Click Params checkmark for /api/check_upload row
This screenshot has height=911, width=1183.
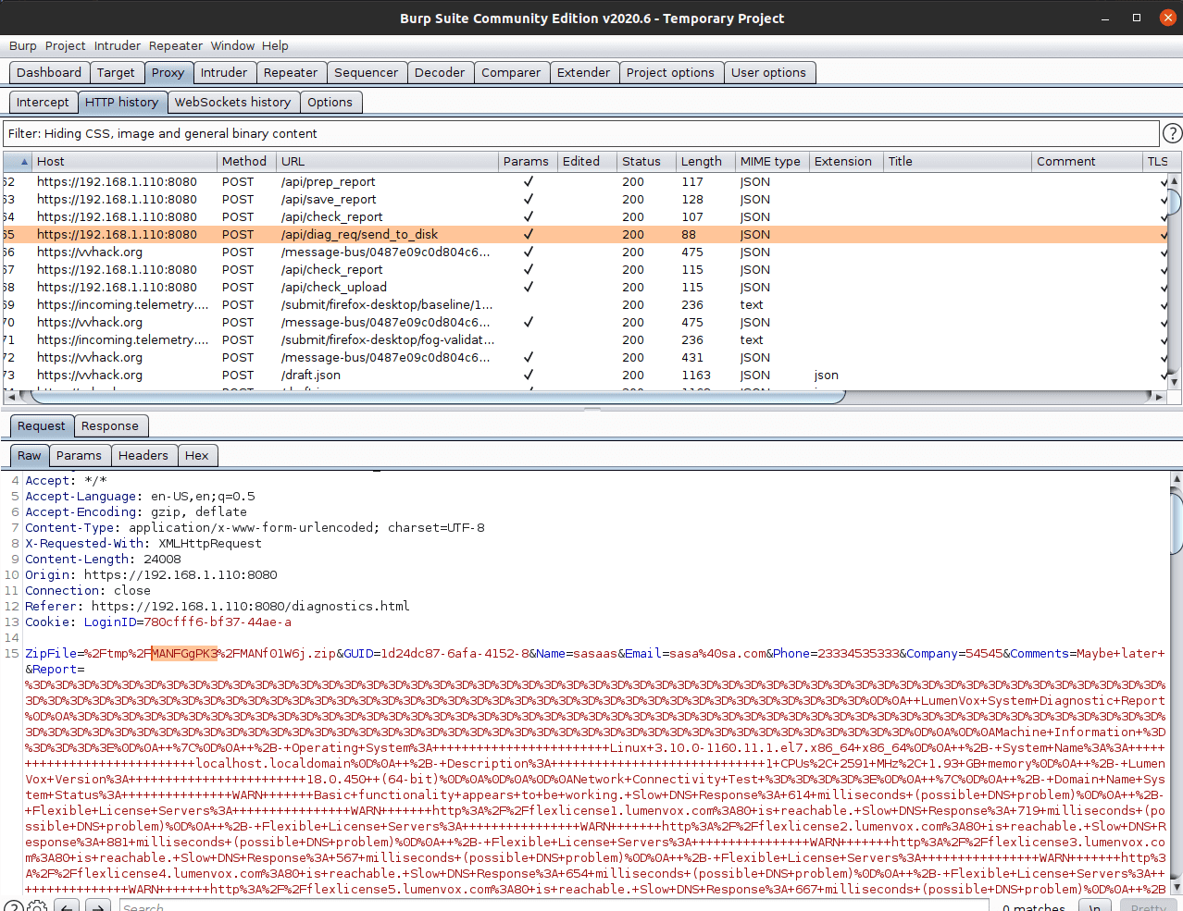528,288
